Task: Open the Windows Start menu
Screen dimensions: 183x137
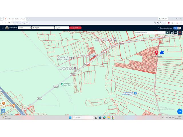Action: [x=70, y=118]
